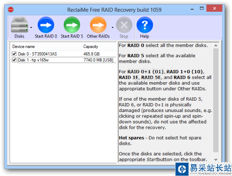Open Help with the question mark icon
This screenshot has height=176, width=232.
coord(145,28)
